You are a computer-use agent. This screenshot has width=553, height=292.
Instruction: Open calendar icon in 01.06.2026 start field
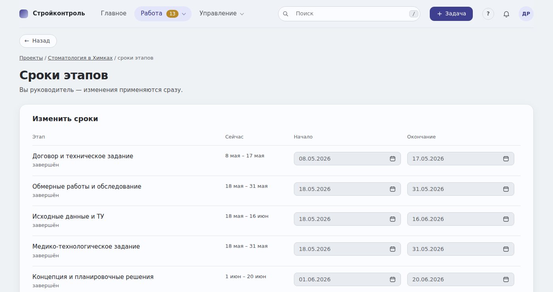(x=393, y=279)
